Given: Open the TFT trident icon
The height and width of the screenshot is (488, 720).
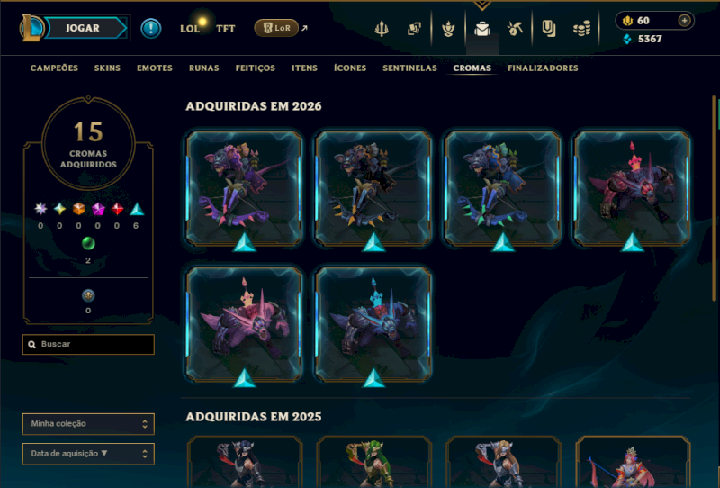Looking at the screenshot, I should 381,29.
